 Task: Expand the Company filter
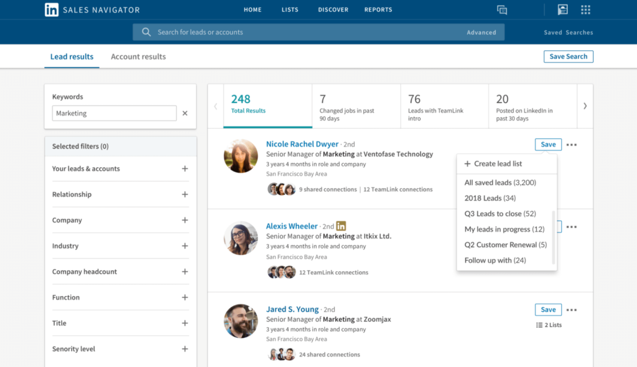click(x=185, y=220)
